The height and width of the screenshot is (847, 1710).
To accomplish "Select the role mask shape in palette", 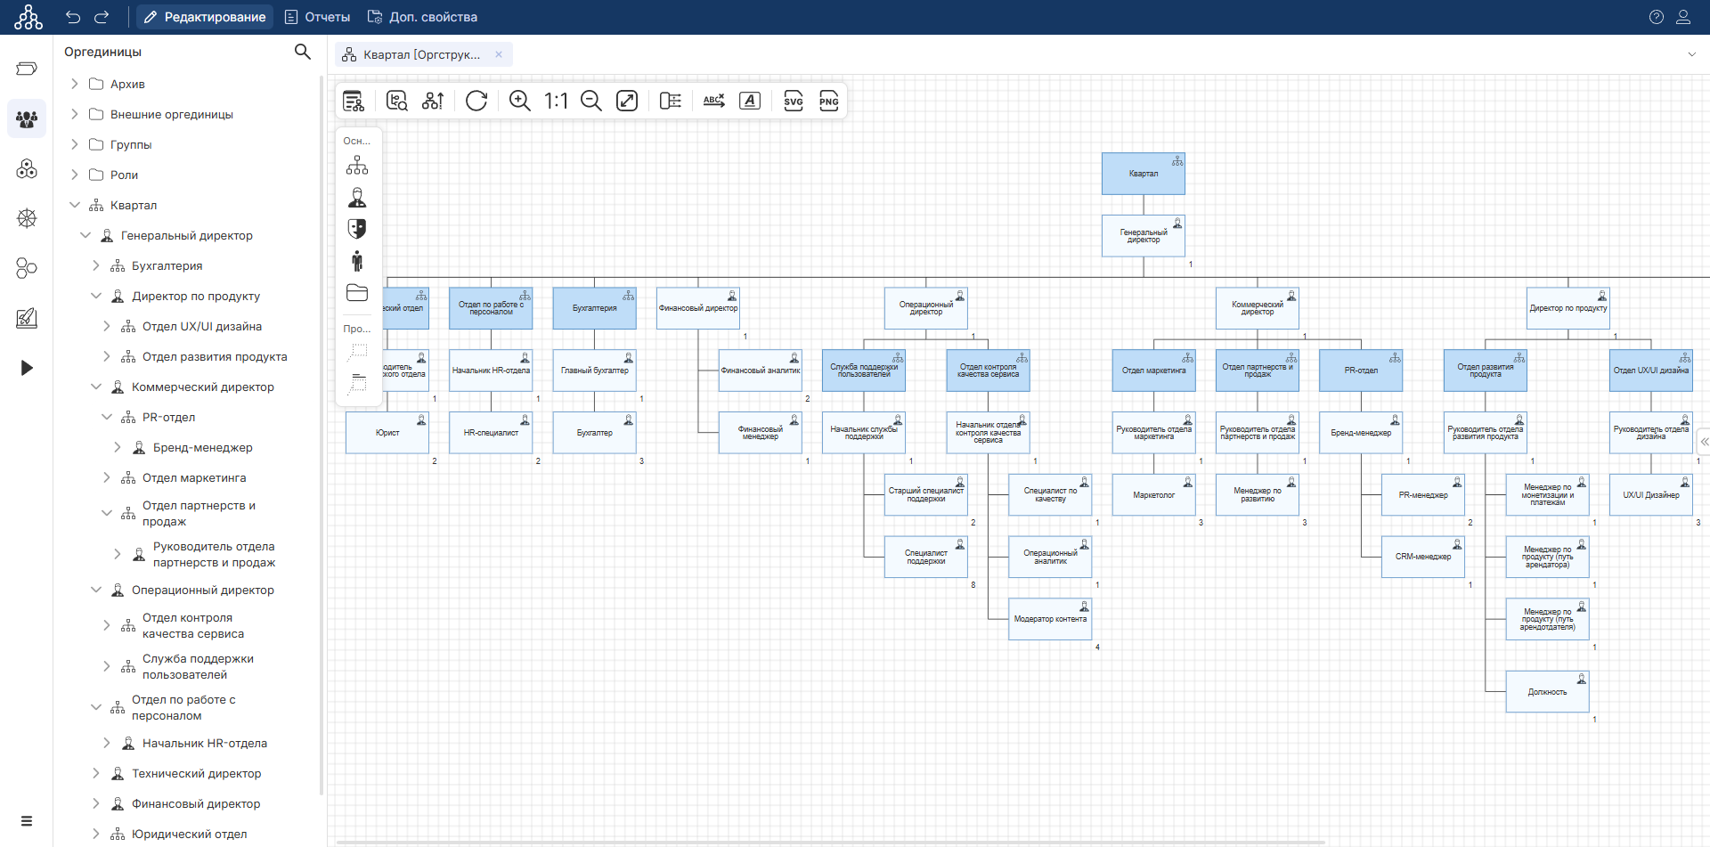I will (x=357, y=229).
